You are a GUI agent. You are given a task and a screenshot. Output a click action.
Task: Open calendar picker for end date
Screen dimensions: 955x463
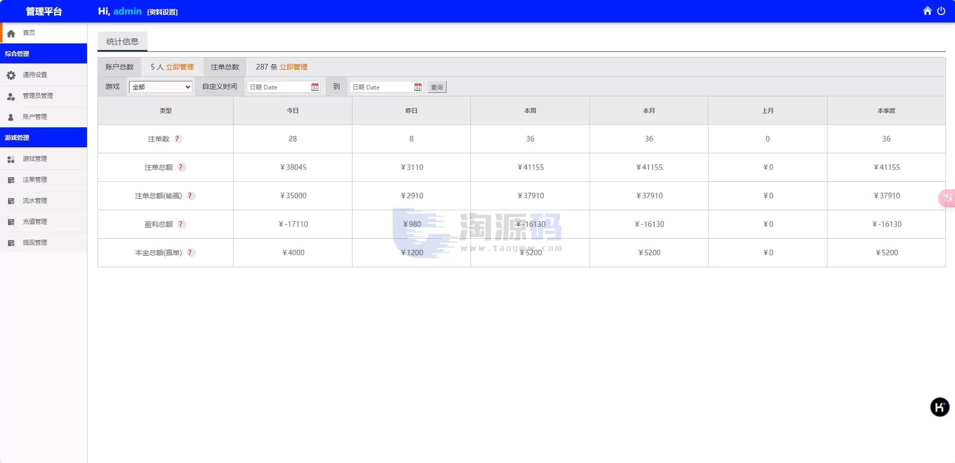(x=418, y=87)
